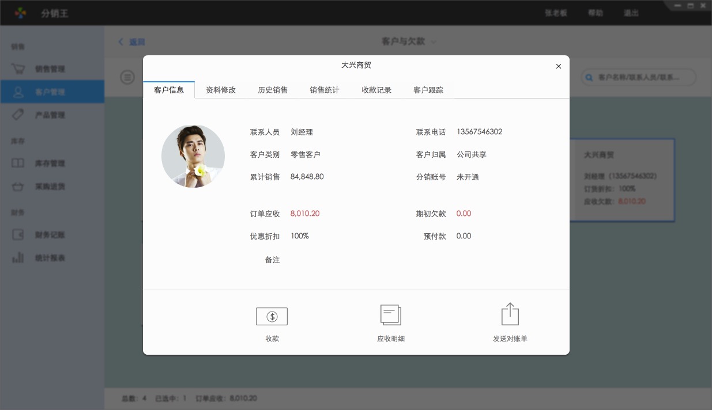Switch to the 资料修改 tab
The image size is (712, 410).
(221, 90)
